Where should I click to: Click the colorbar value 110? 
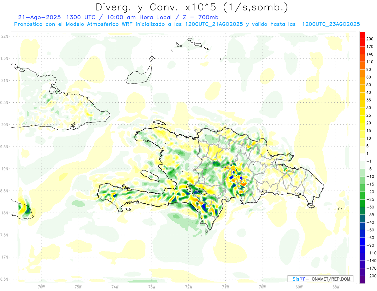coord(370,62)
